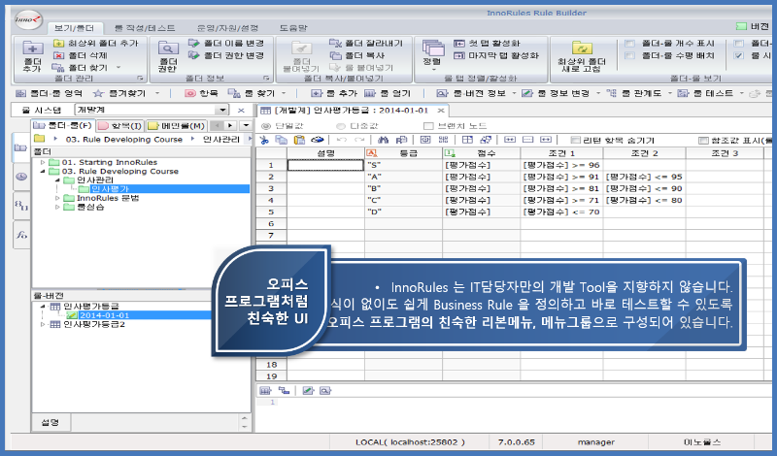
Task: Open 도움말 ribbon tab
Action: pyautogui.click(x=293, y=28)
